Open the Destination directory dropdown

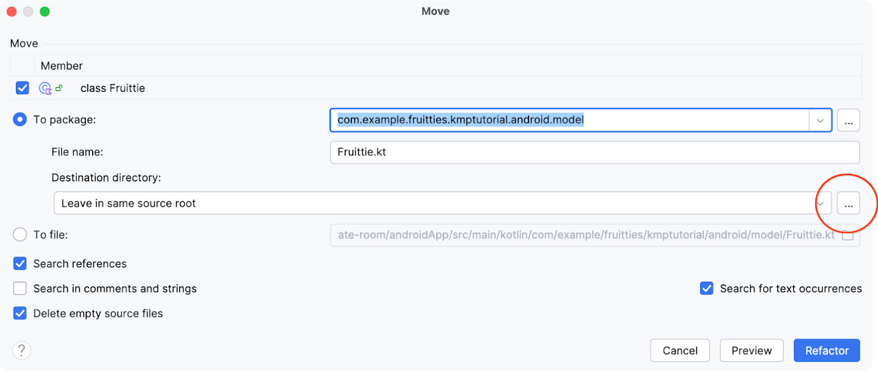(x=821, y=203)
